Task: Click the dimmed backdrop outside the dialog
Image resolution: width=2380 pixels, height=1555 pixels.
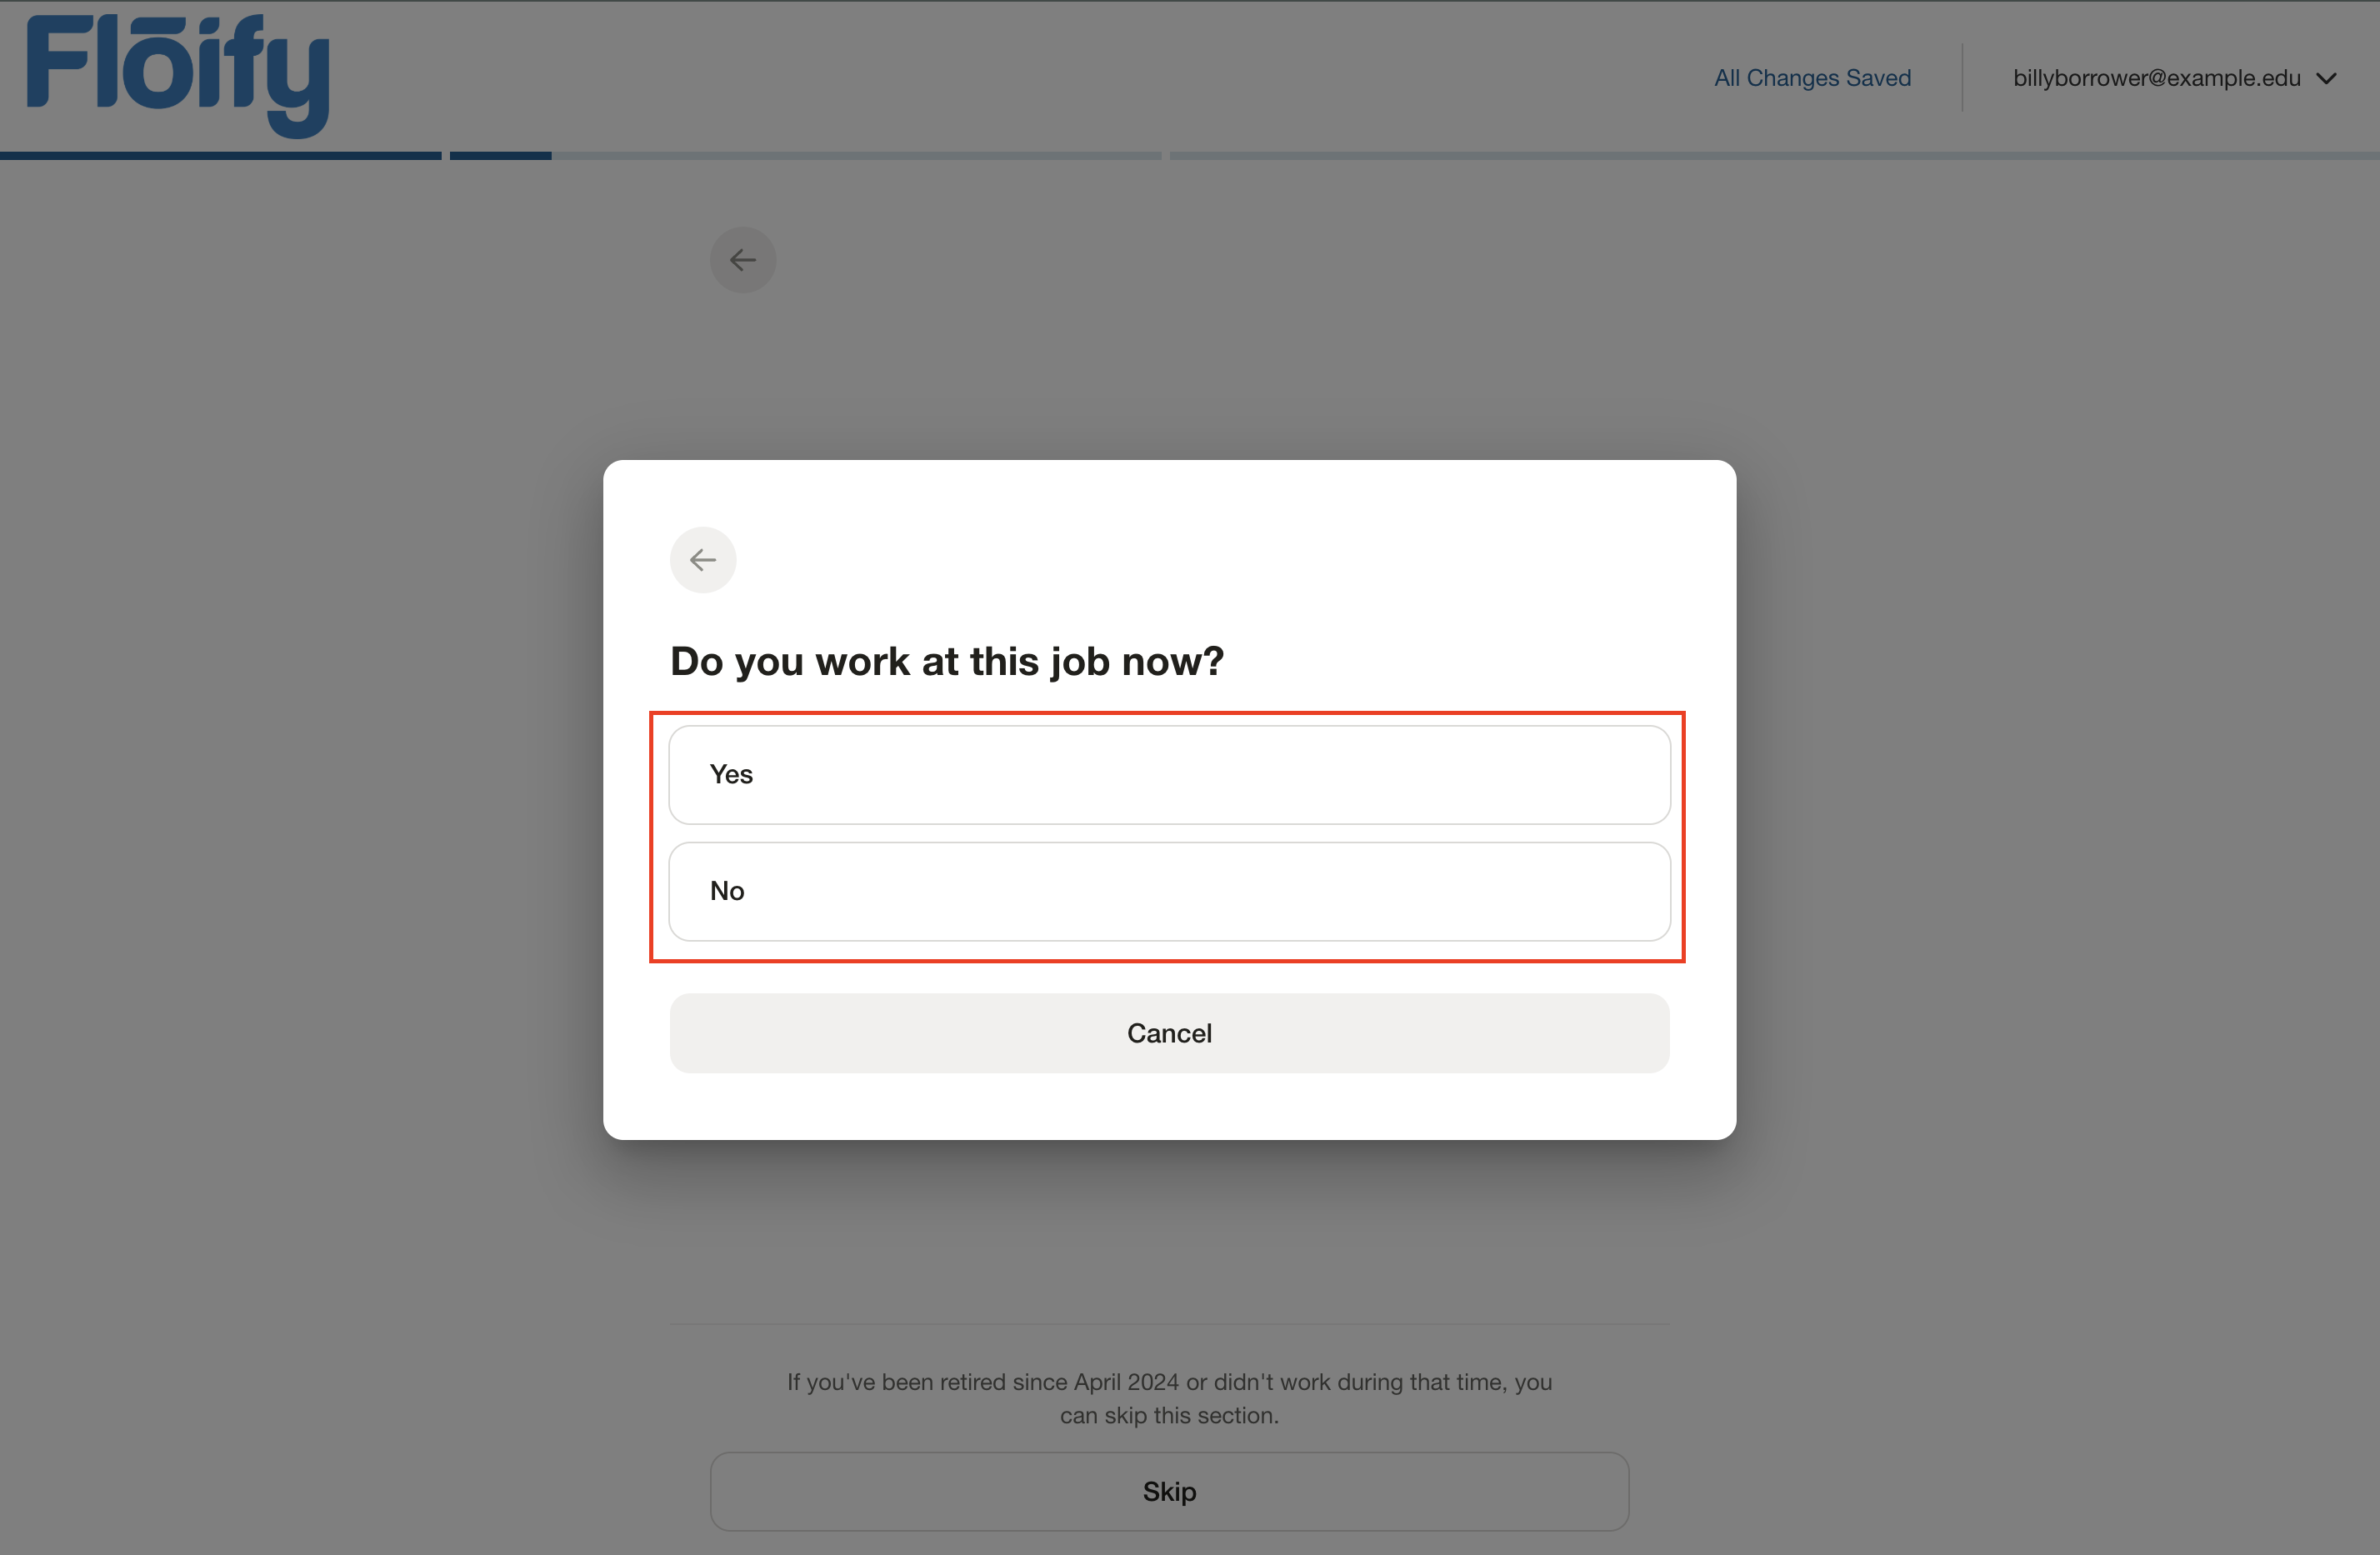Action: (300, 800)
